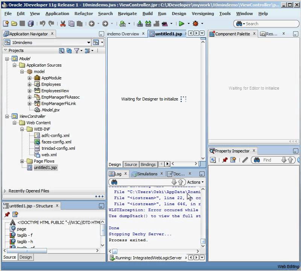Open the Refactor menu
The image size is (301, 271).
click(84, 14)
